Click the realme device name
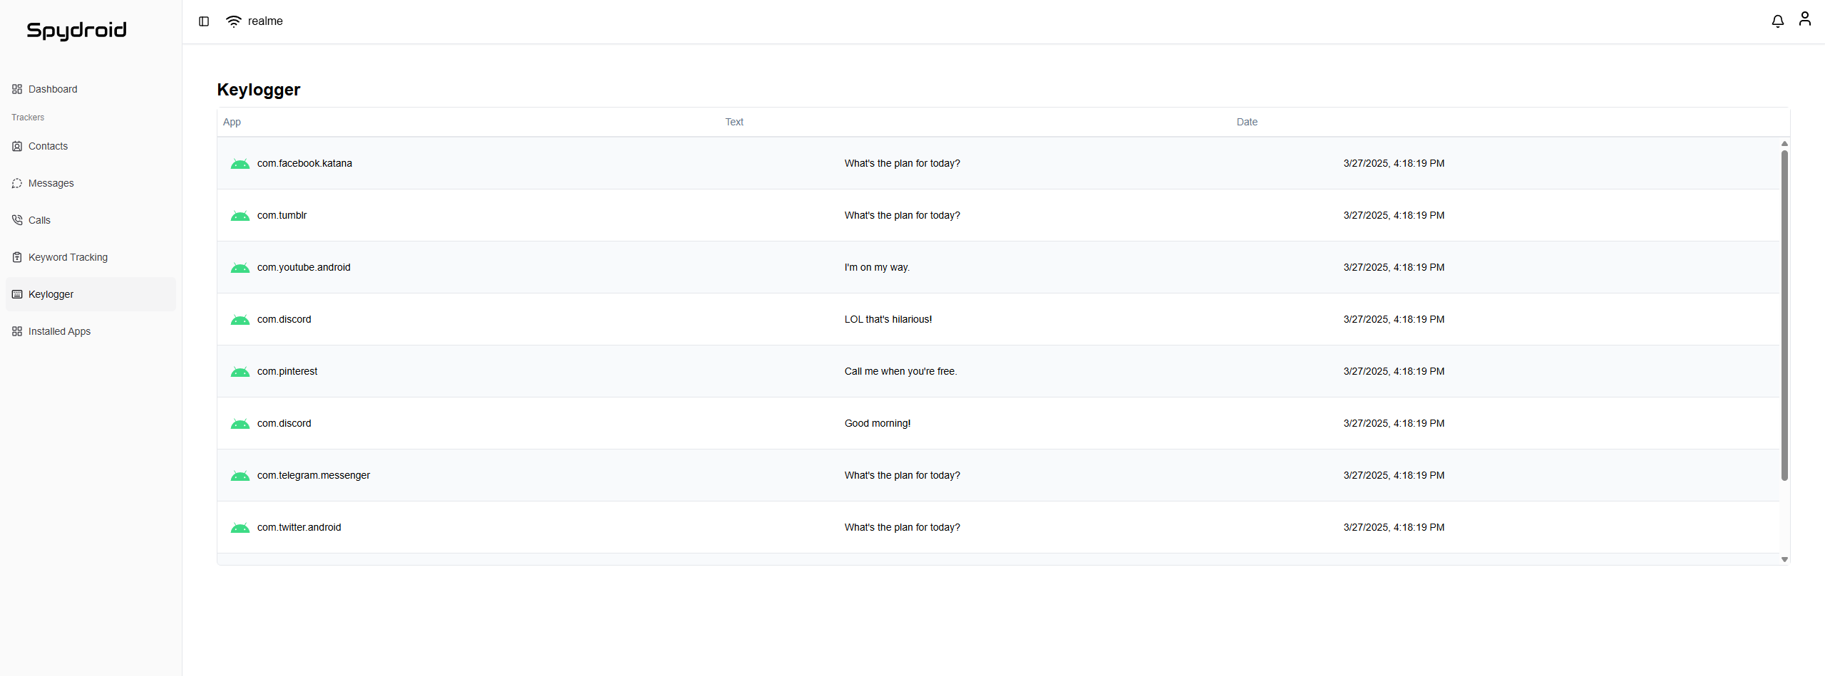The width and height of the screenshot is (1825, 676). (x=265, y=21)
